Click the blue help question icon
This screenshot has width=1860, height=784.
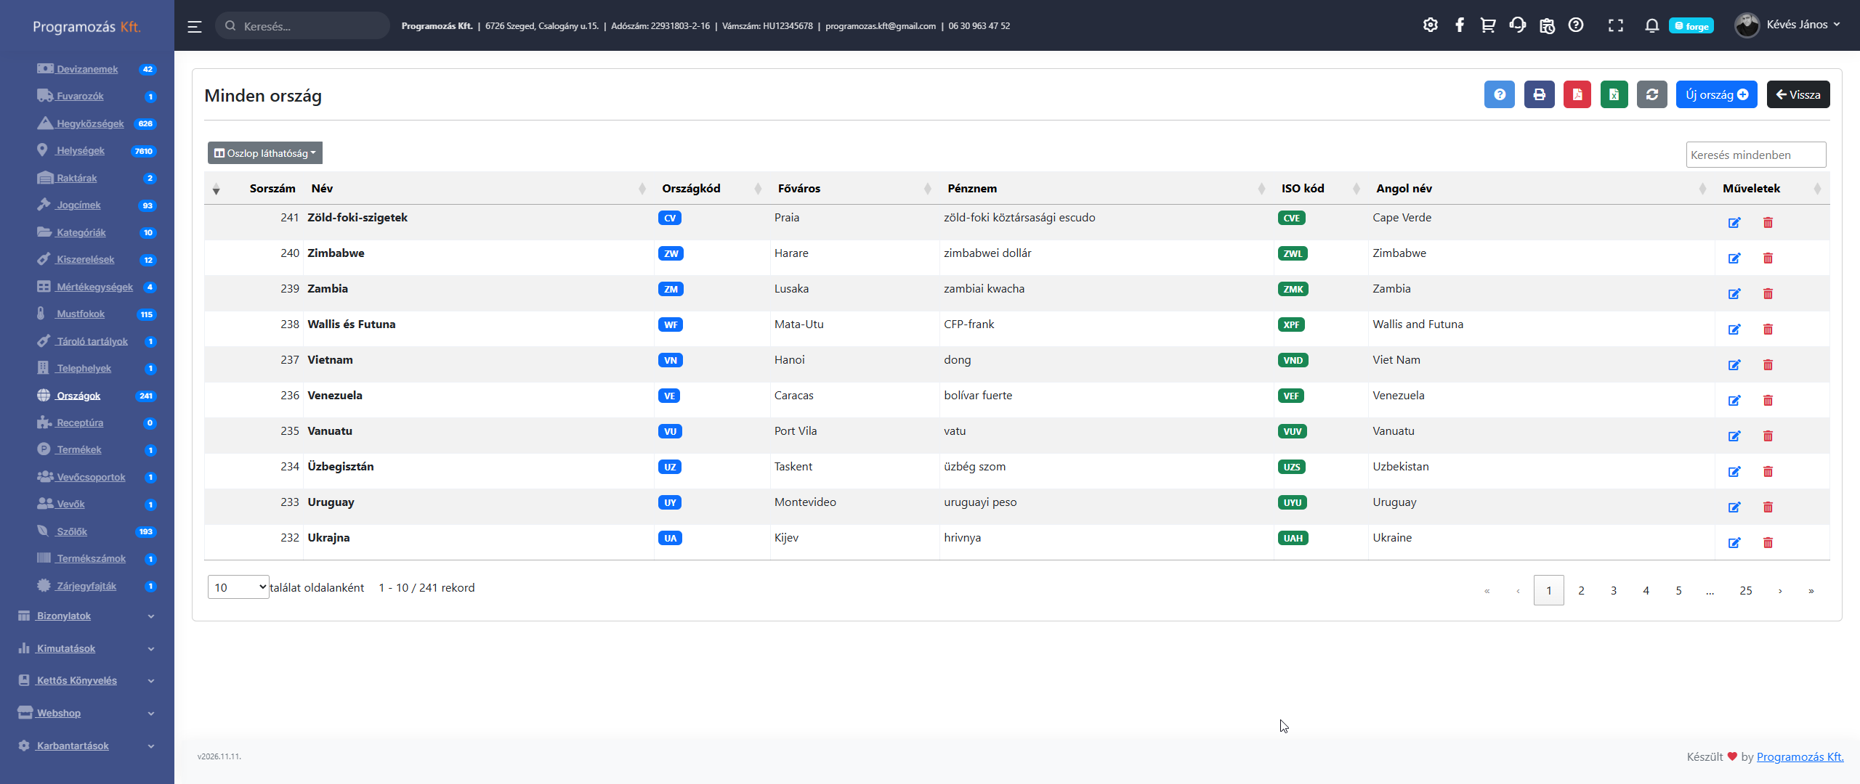pyautogui.click(x=1499, y=94)
